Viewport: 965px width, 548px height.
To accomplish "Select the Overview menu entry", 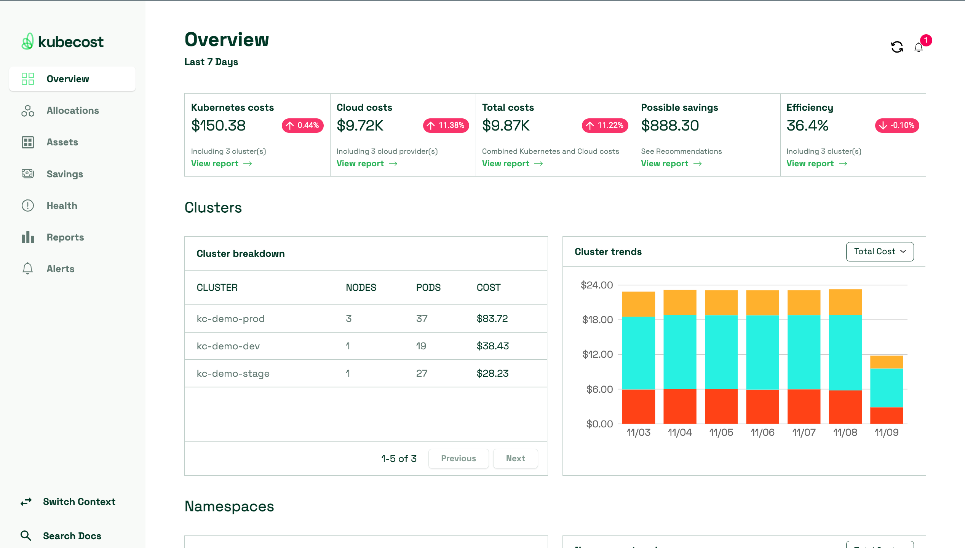I will pyautogui.click(x=68, y=79).
